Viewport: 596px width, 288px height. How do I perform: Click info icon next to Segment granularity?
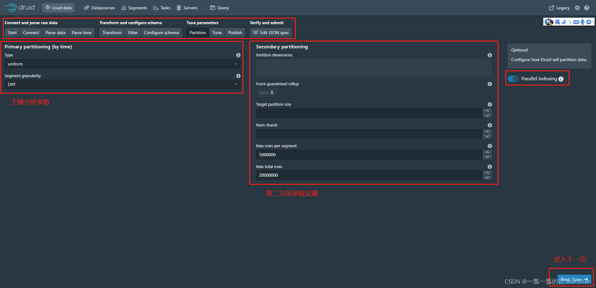238,76
